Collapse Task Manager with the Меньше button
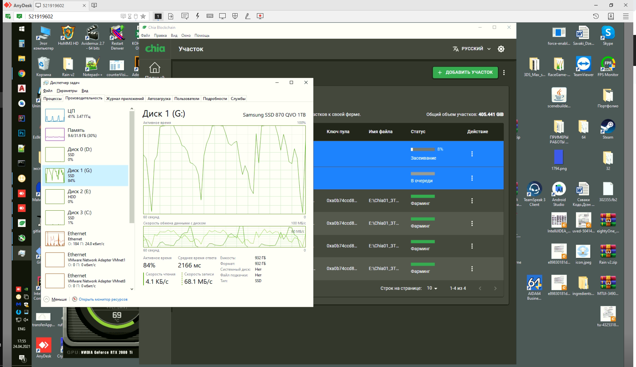The image size is (636, 367). tap(56, 299)
